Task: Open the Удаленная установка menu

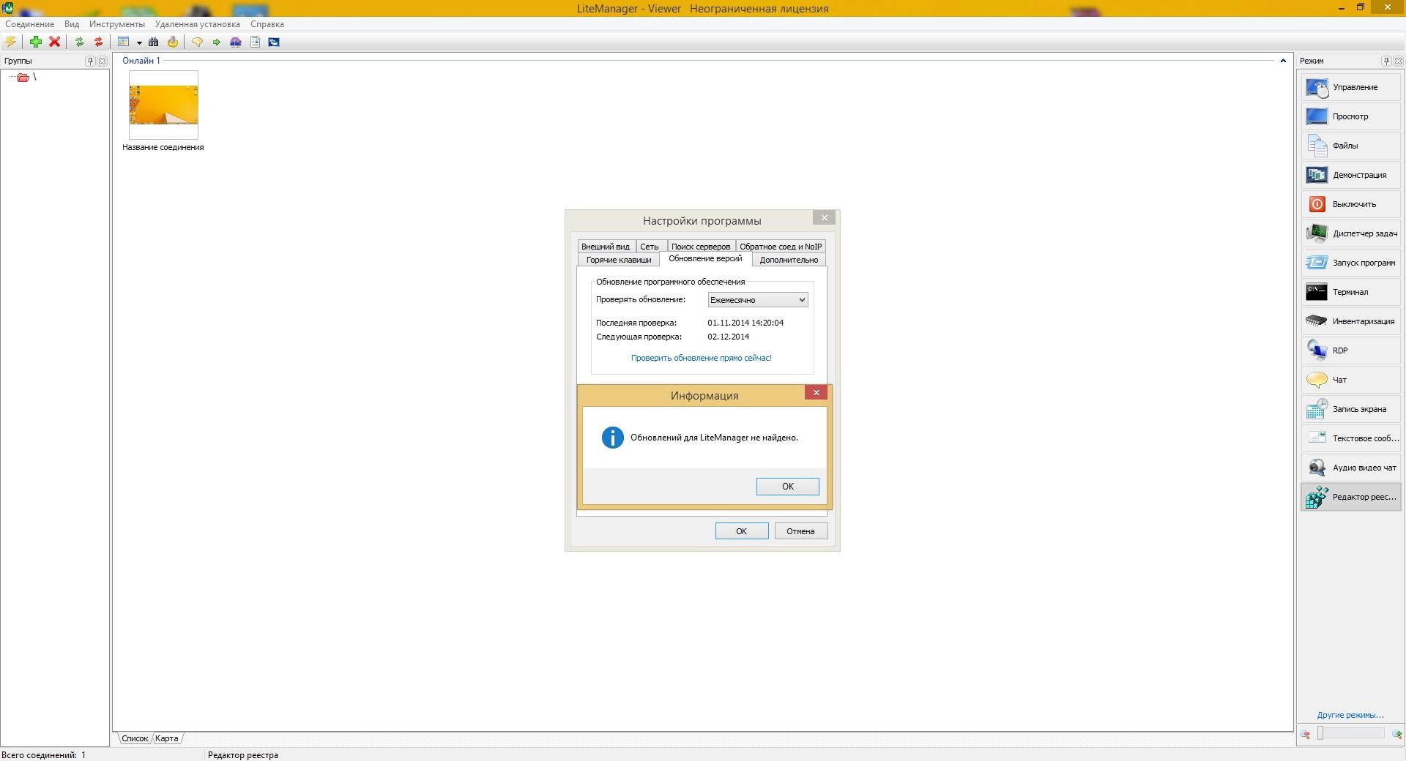Action: [198, 24]
